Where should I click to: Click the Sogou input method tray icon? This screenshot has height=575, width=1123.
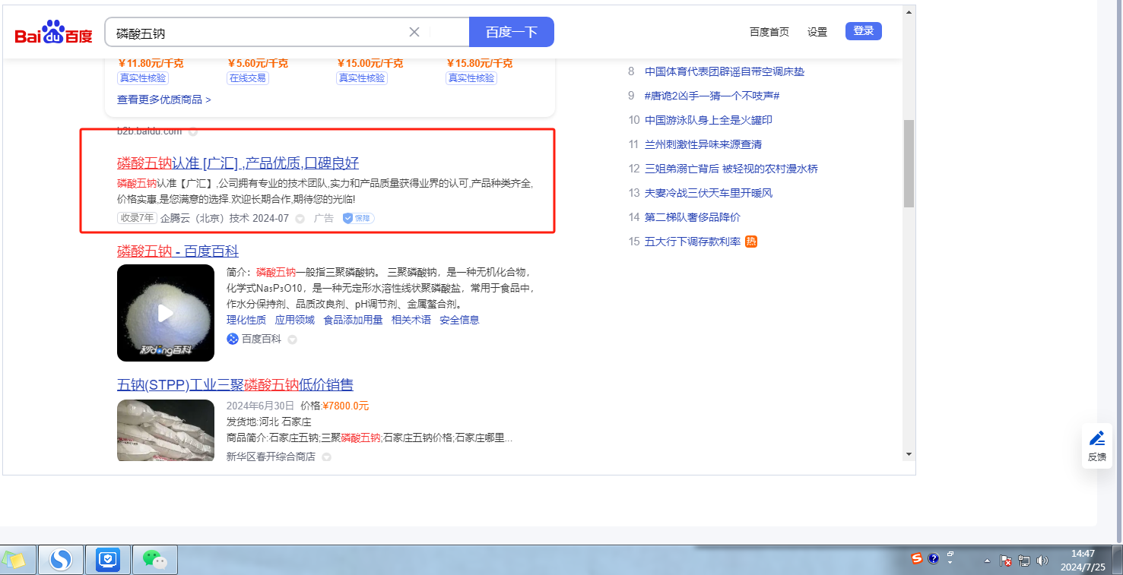(917, 559)
